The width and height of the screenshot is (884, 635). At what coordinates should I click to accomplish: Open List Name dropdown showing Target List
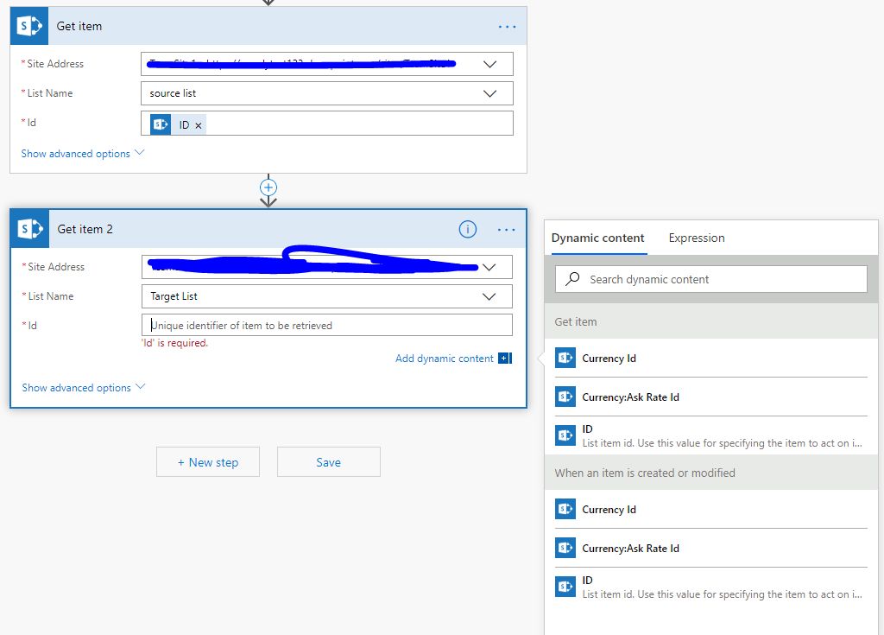(x=489, y=296)
